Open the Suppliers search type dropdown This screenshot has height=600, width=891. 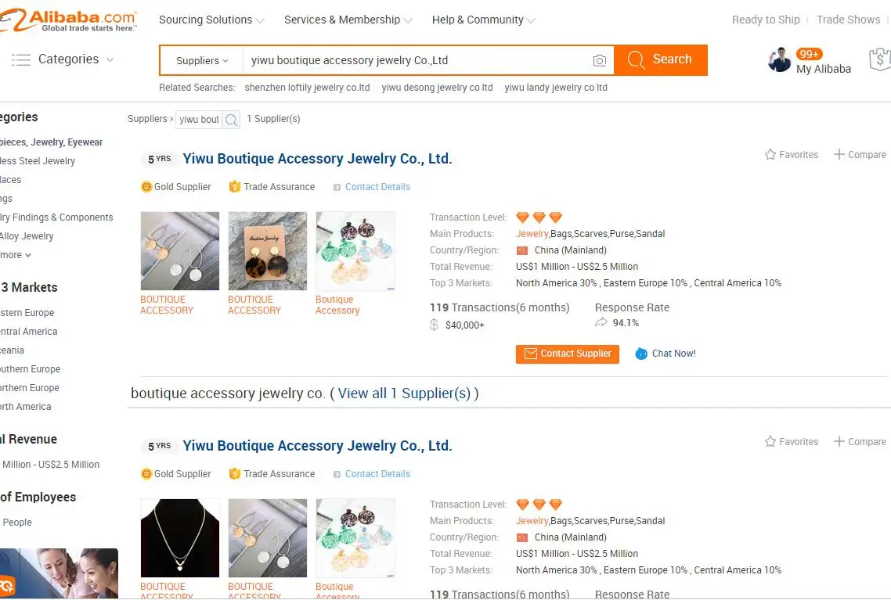point(202,60)
